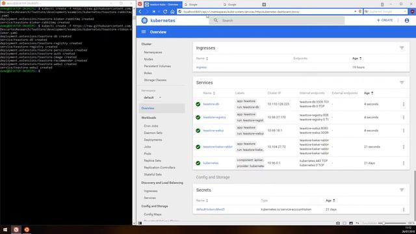Sort Secrets by Age
416x234 pixels.
point(330,201)
